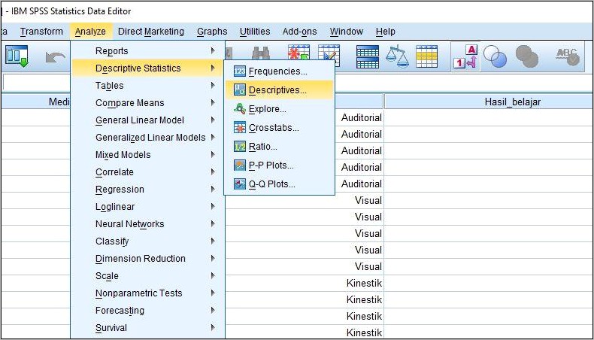This screenshot has height=340, width=594.
Task: Select the Hasil_belajar column header
Action: (488, 102)
